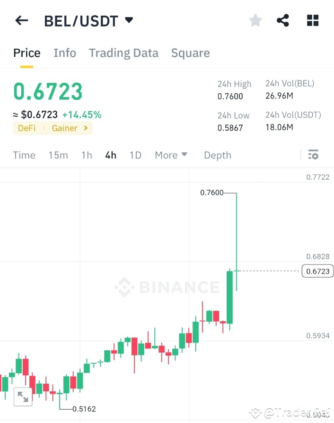Viewport: 334px width, 423px height.
Task: Switch to the Square tab
Action: tap(190, 53)
